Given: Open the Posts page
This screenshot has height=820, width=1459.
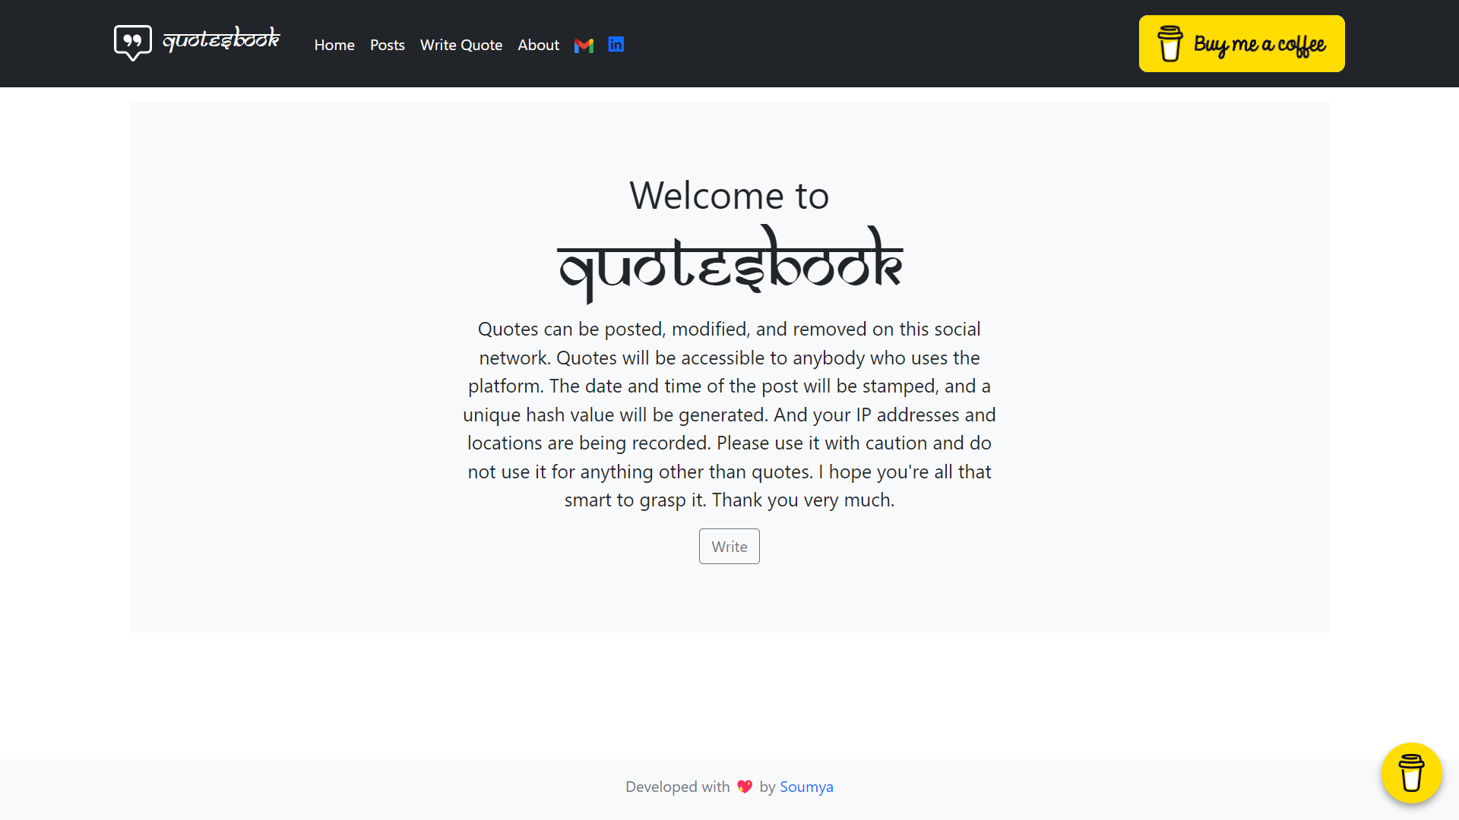Looking at the screenshot, I should pos(388,45).
